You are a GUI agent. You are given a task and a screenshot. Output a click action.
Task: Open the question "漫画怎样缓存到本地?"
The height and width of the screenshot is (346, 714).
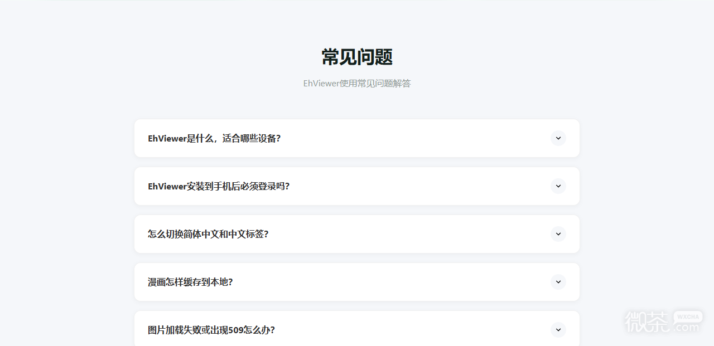coord(357,282)
